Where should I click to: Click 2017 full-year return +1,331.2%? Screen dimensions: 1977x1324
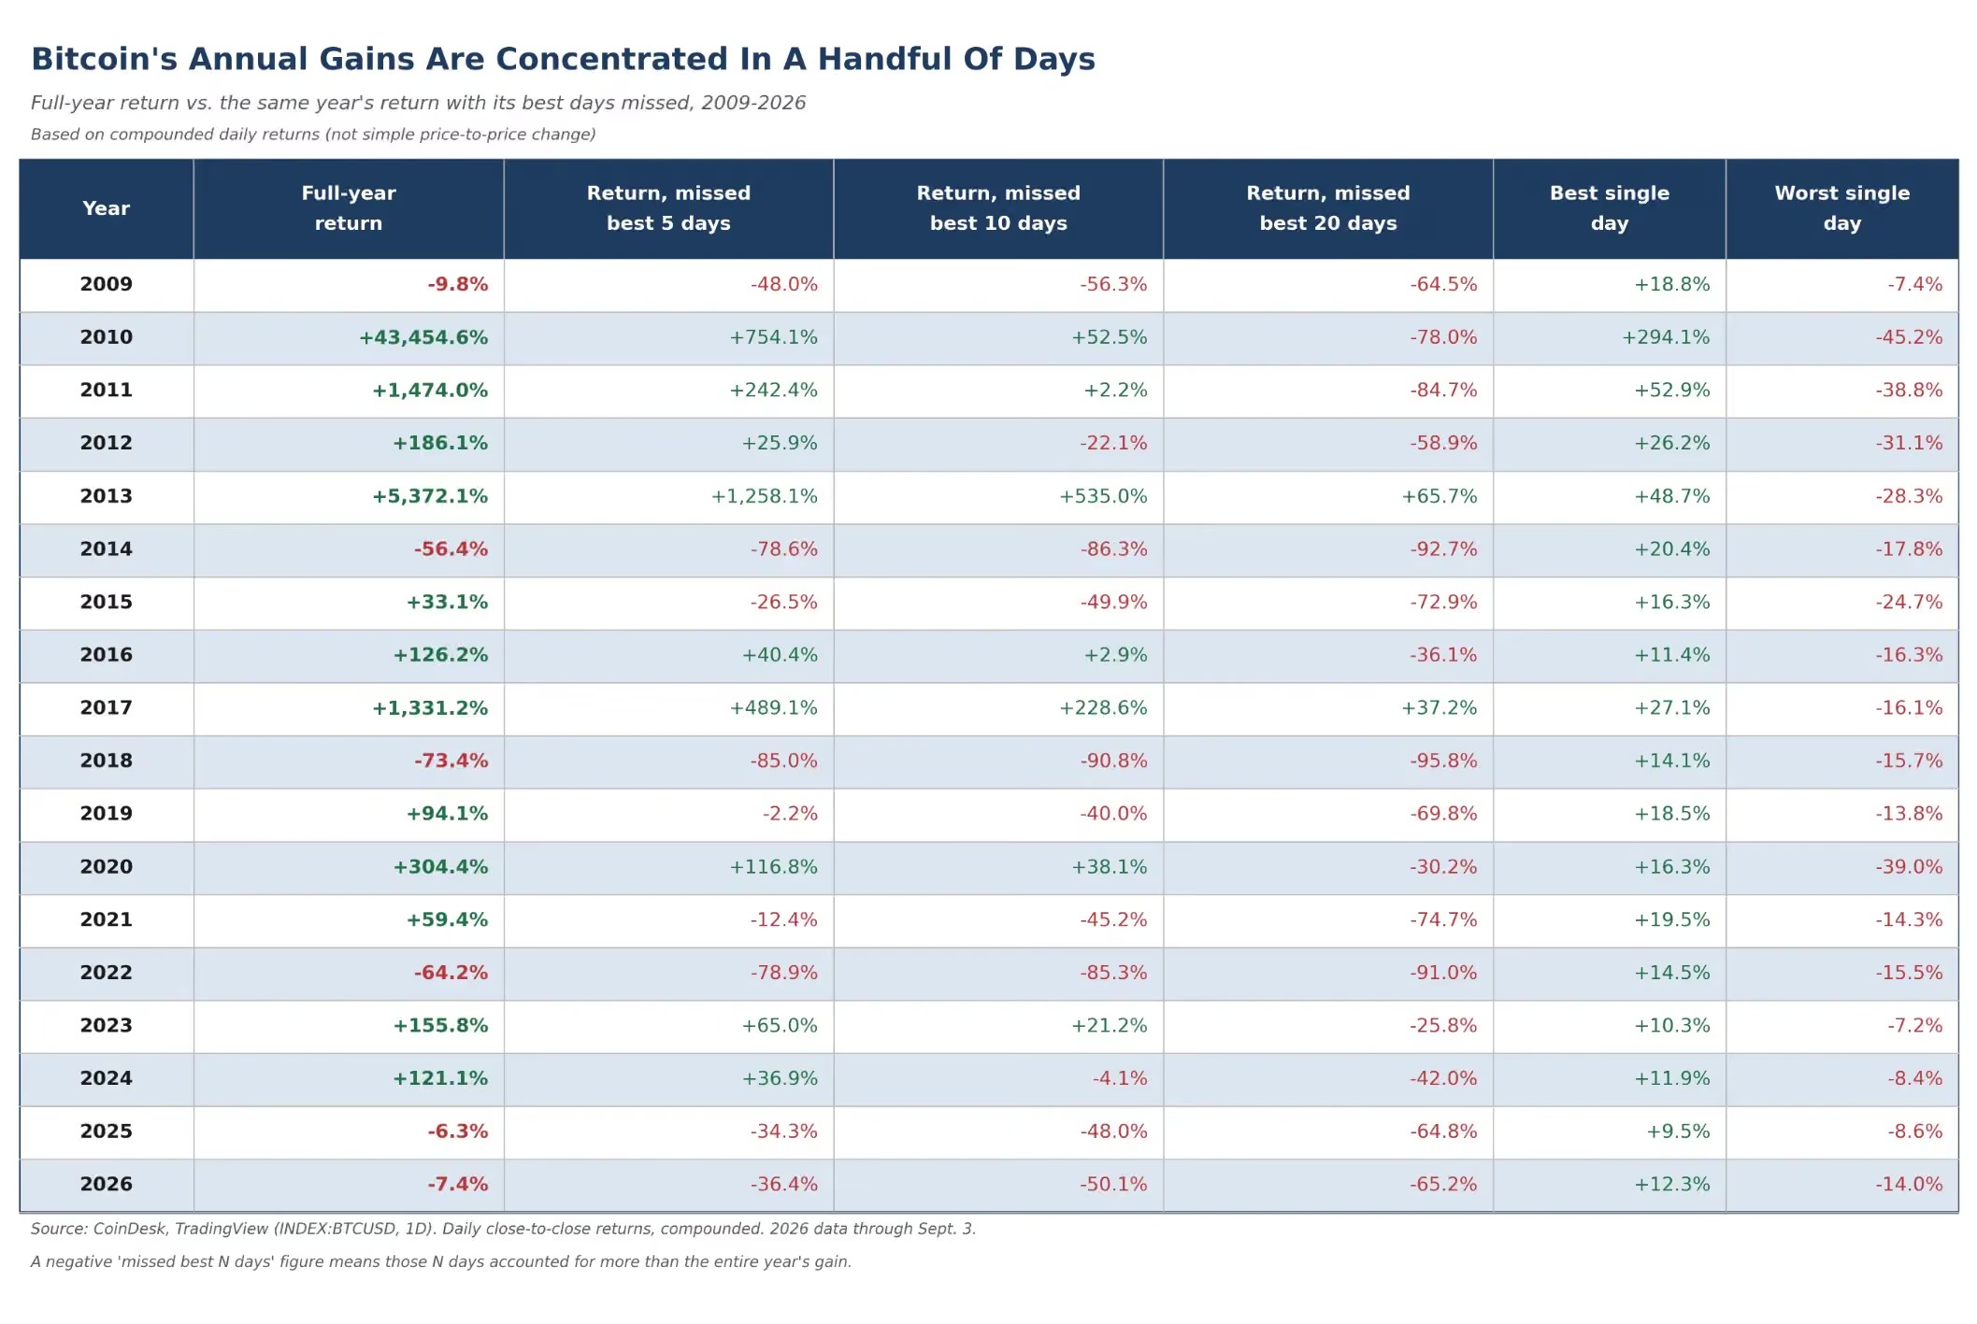(x=430, y=708)
